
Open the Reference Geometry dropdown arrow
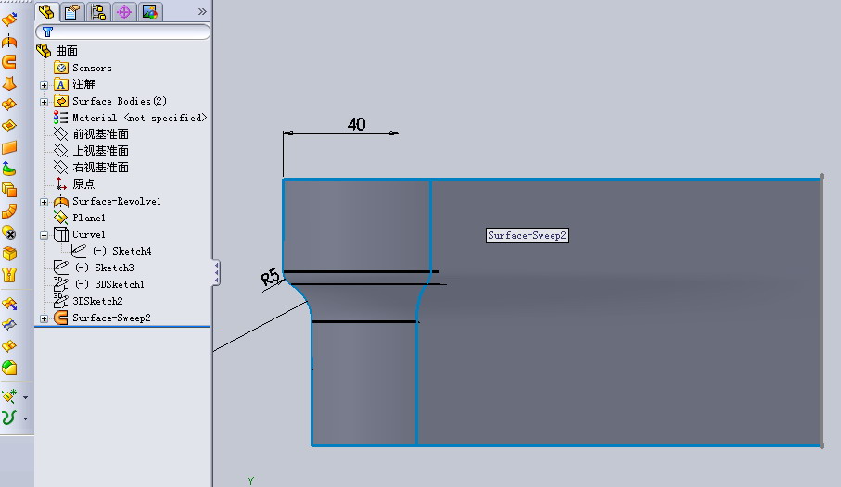click(25, 397)
